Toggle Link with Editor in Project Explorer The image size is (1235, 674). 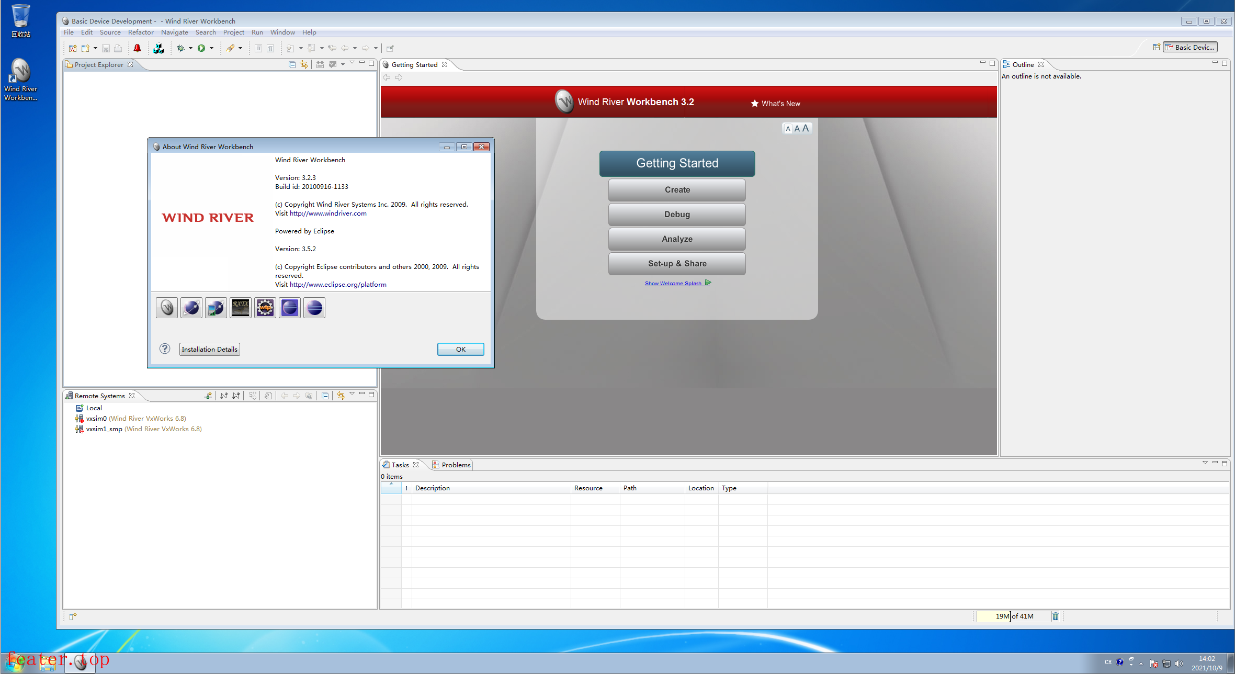(x=304, y=64)
